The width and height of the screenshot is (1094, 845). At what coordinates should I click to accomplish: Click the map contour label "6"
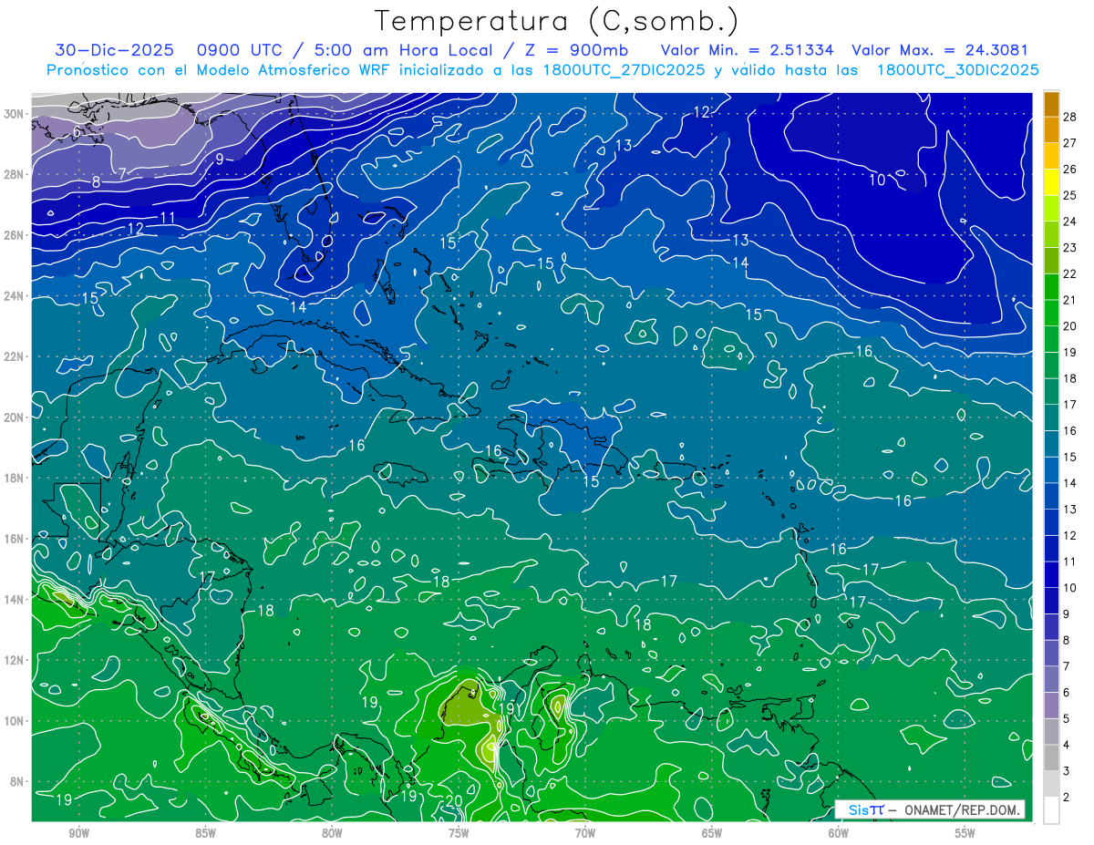[77, 132]
